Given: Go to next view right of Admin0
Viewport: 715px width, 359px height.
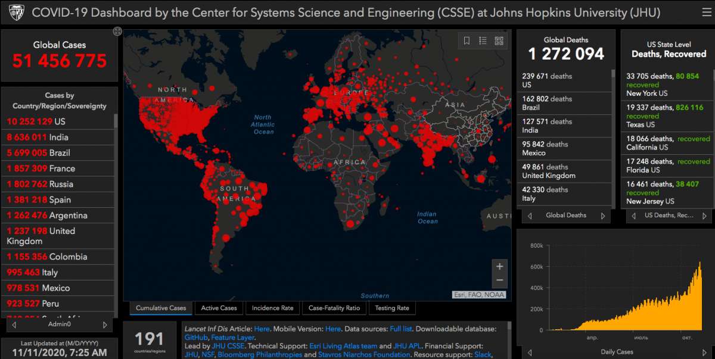Looking at the screenshot, I should click(x=105, y=325).
